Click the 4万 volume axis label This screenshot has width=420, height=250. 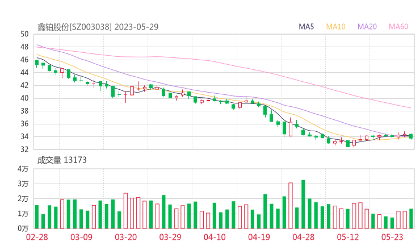[x=23, y=169]
